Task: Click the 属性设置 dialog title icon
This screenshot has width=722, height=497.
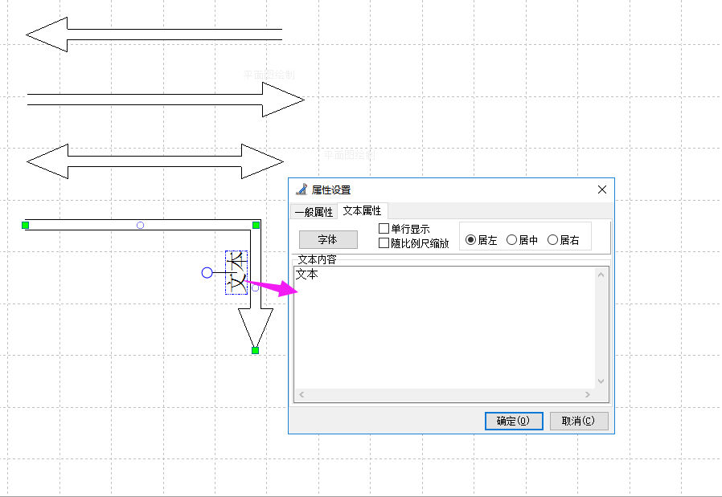Action: tap(302, 190)
